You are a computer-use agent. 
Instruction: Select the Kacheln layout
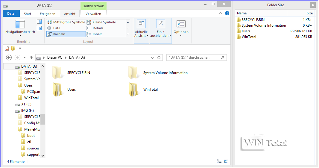[x=66, y=34]
